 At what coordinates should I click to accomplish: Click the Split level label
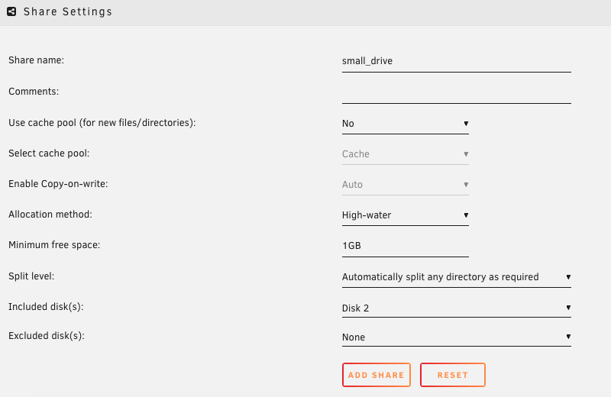[x=31, y=276]
